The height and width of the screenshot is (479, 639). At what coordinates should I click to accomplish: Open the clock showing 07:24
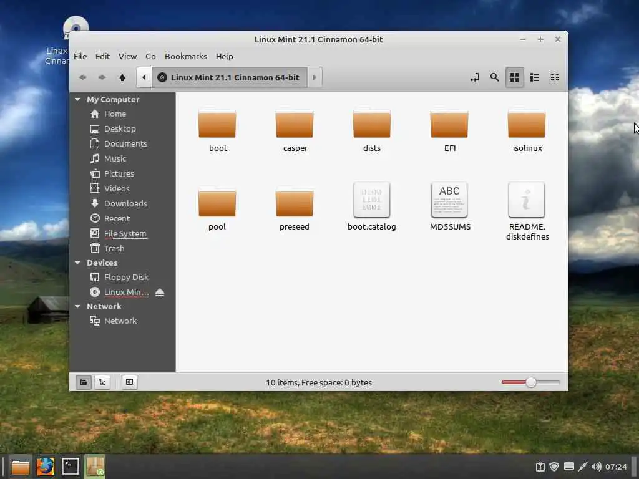tap(616, 467)
